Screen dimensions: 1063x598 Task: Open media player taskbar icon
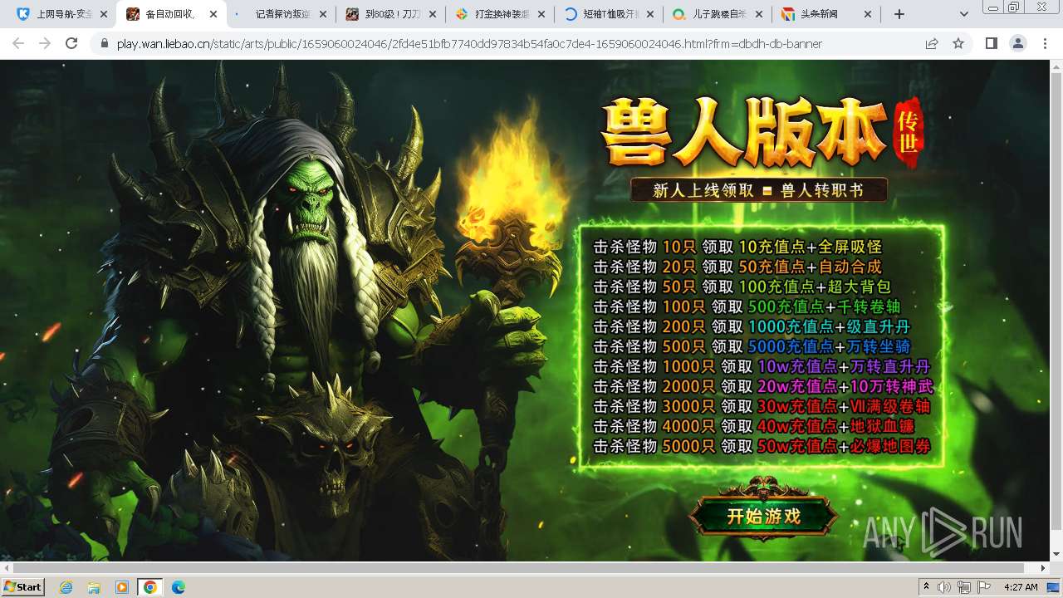click(122, 587)
